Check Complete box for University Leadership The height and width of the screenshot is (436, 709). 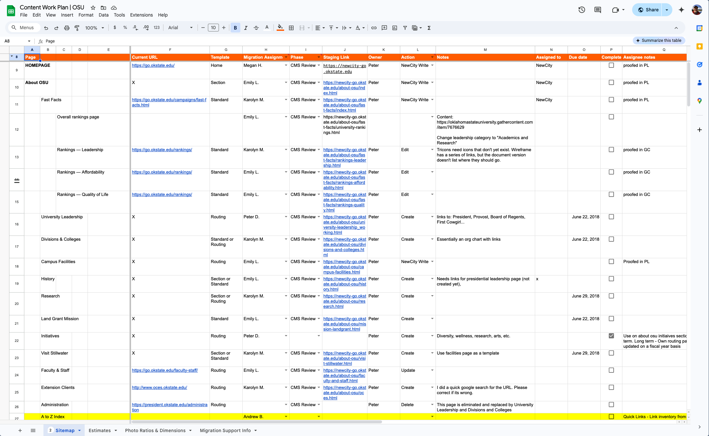611,217
